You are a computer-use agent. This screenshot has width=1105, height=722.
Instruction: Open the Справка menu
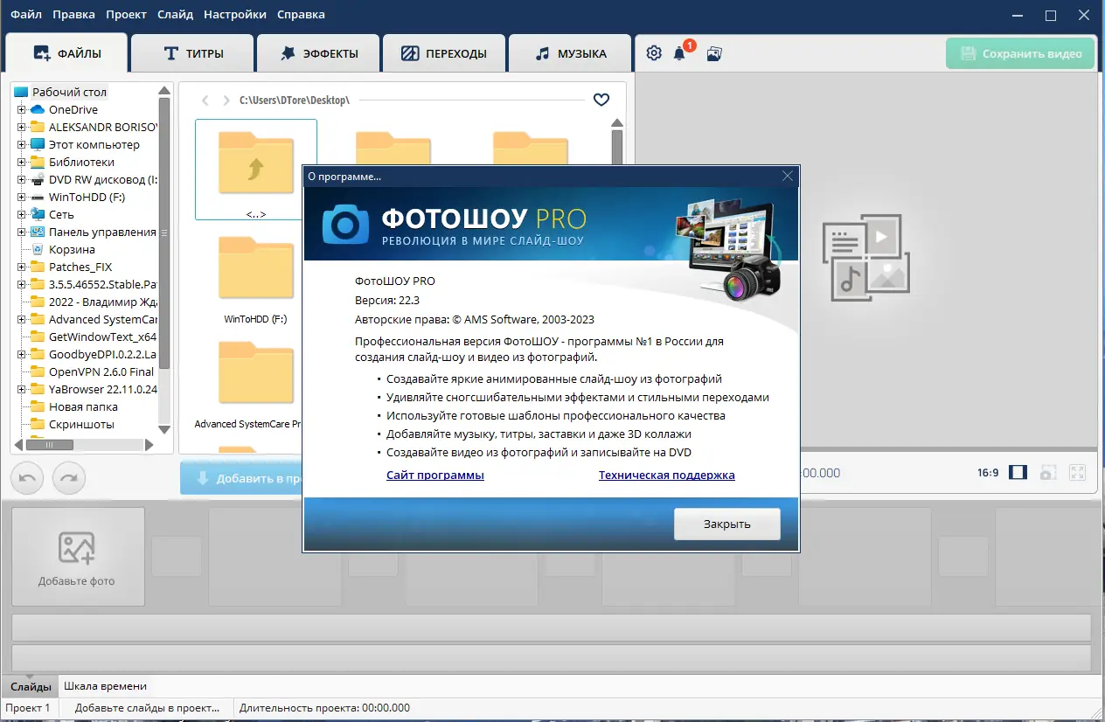pyautogui.click(x=301, y=14)
